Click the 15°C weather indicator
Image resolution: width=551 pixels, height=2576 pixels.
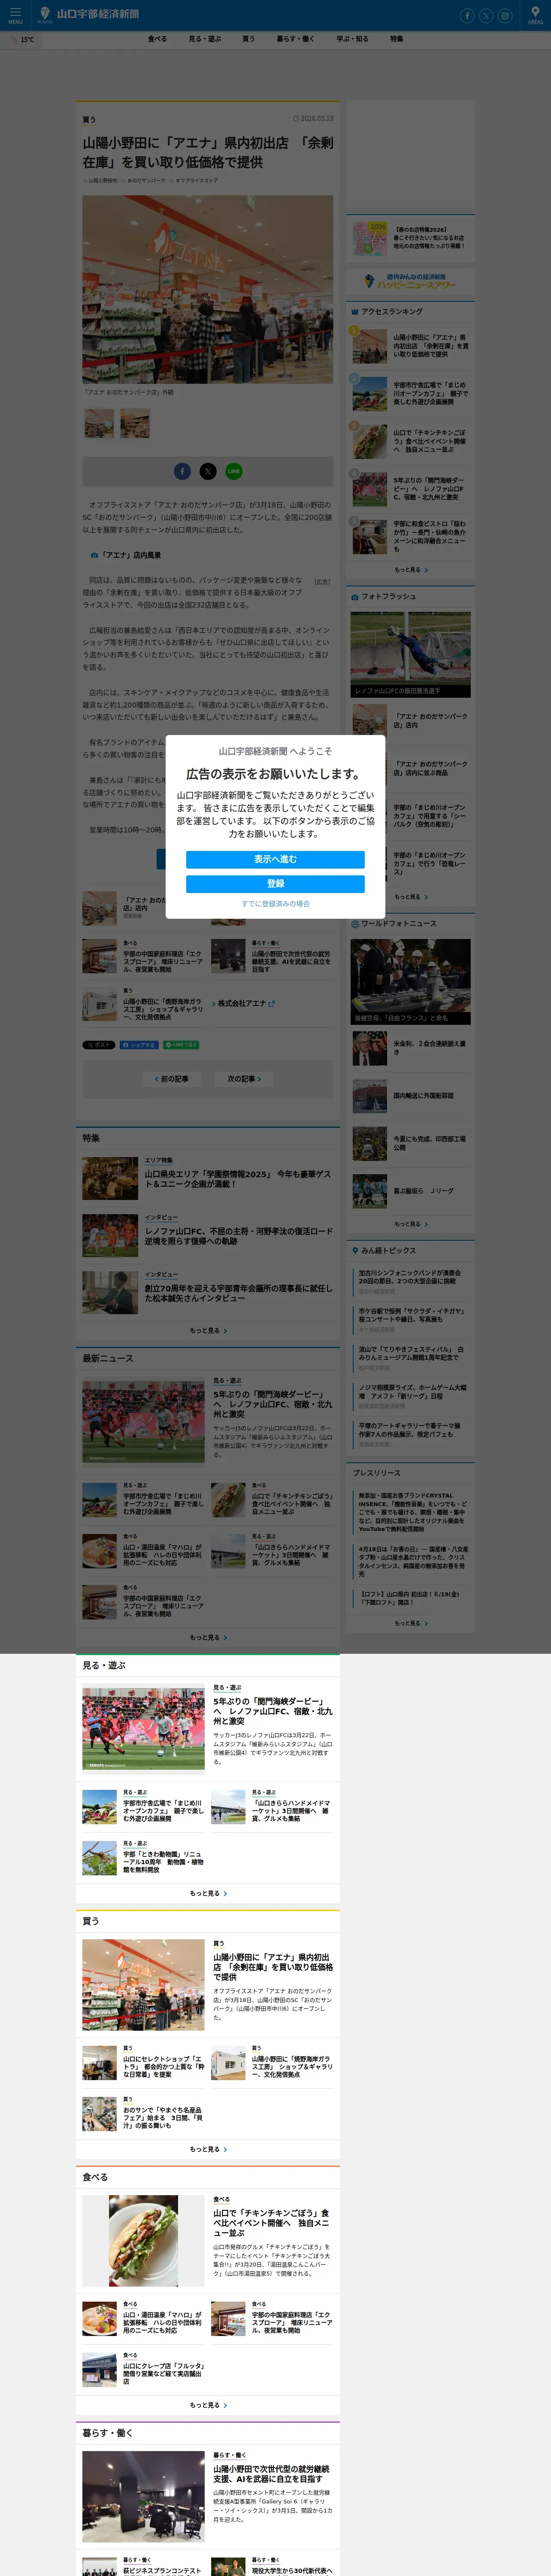22,40
